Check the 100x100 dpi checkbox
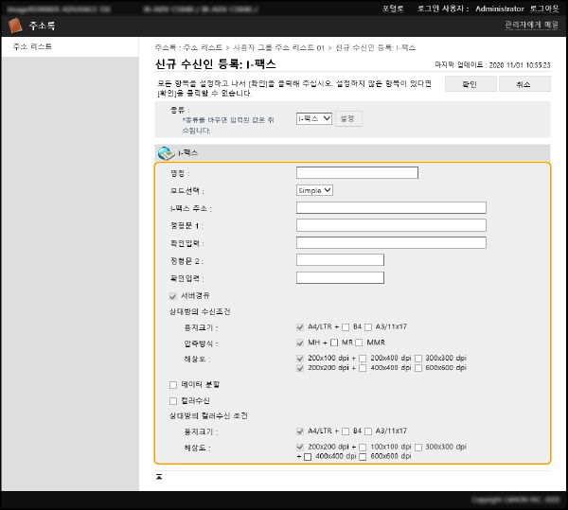Image resolution: width=568 pixels, height=510 pixels. click(364, 446)
